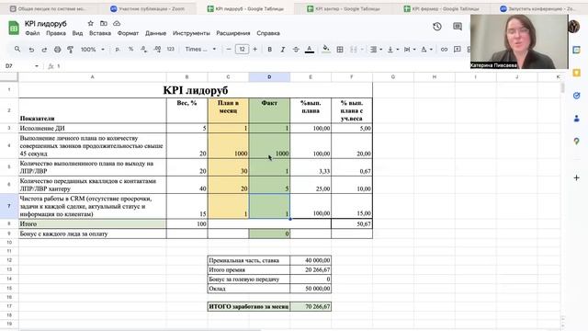Open the Инструменты menu
The image size is (588, 331).
click(191, 33)
